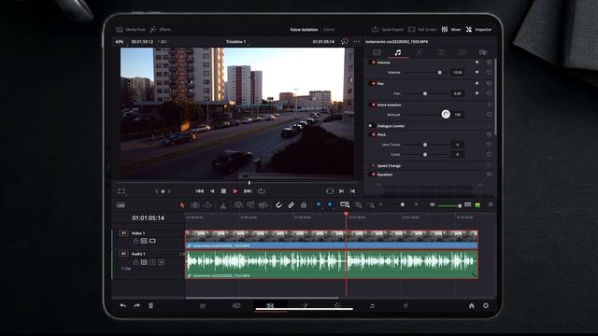Click the Quick Export button
Image resolution: width=598 pixels, height=336 pixels.
point(388,29)
